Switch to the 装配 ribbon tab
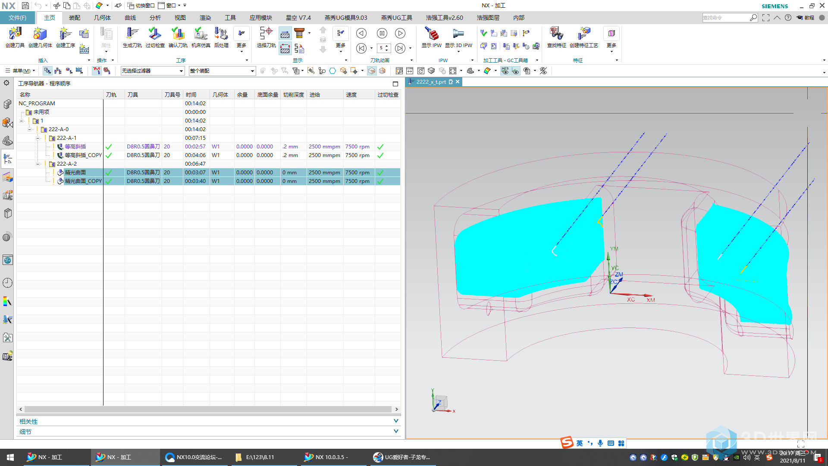Screen dimensions: 828x466 tap(75, 18)
